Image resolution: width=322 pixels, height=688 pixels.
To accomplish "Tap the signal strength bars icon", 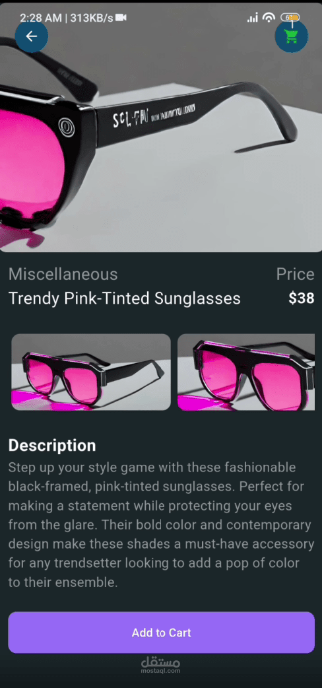I will click(x=253, y=18).
